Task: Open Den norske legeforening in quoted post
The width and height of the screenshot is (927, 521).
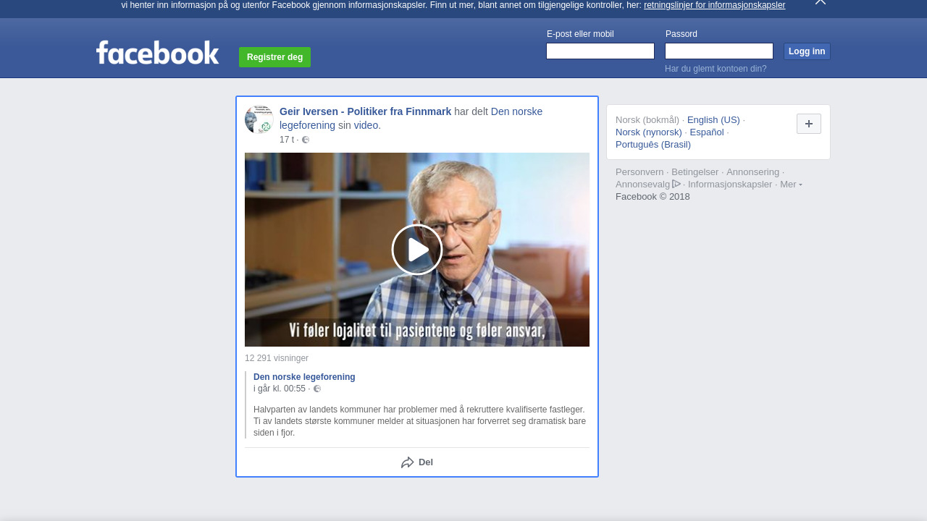Action: point(304,377)
